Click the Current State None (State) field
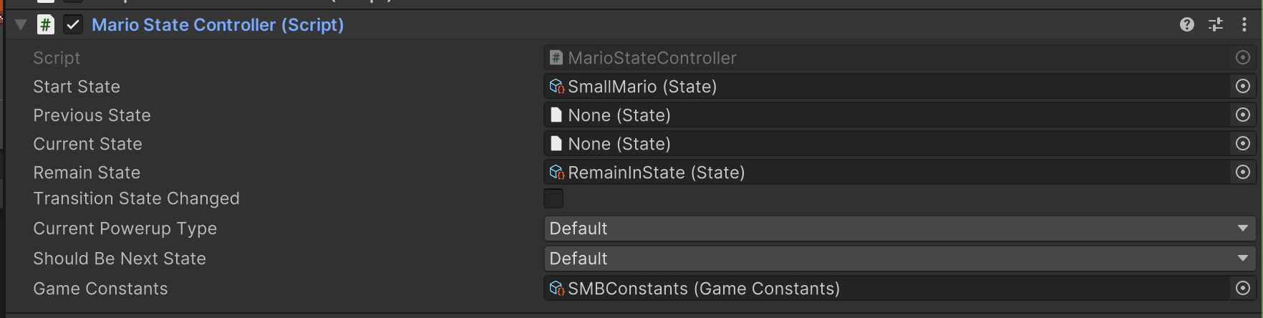1263x318 pixels. coord(888,144)
